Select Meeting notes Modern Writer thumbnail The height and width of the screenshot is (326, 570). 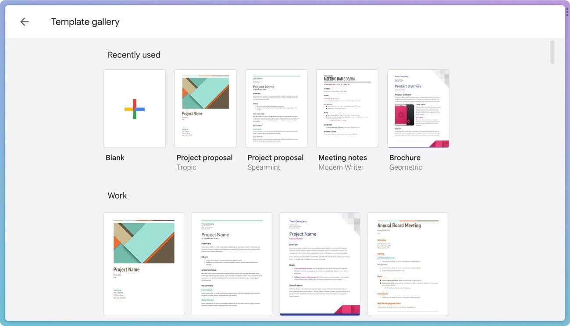[347, 109]
